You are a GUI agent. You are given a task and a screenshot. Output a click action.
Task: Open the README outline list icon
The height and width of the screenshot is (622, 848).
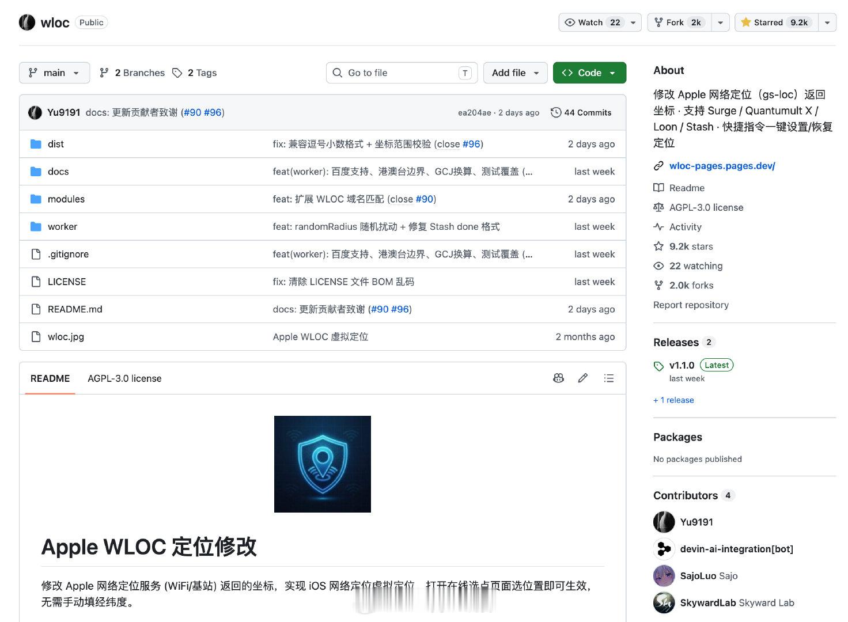[x=608, y=378]
